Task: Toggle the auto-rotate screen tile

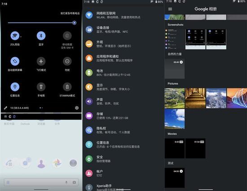Action: pyautogui.click(x=15, y=61)
